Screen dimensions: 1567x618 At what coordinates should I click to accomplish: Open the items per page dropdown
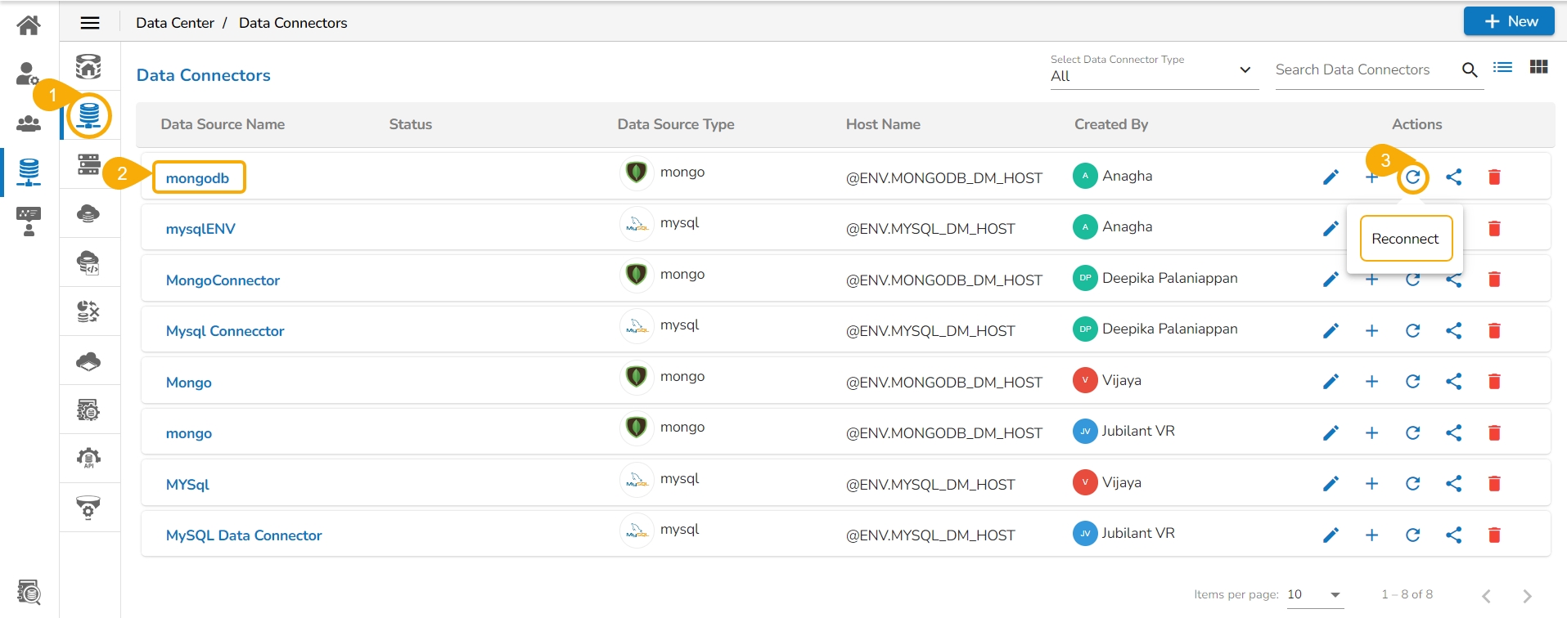coord(1314,595)
